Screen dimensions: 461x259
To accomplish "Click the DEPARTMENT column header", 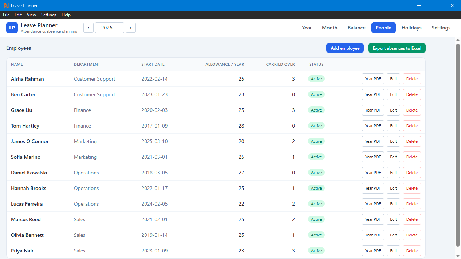I will point(87,64).
